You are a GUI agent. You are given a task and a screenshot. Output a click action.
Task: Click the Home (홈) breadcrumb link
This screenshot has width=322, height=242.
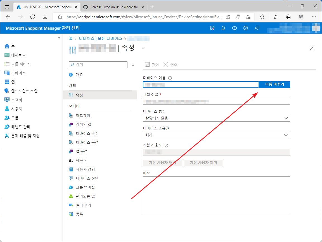click(71, 38)
